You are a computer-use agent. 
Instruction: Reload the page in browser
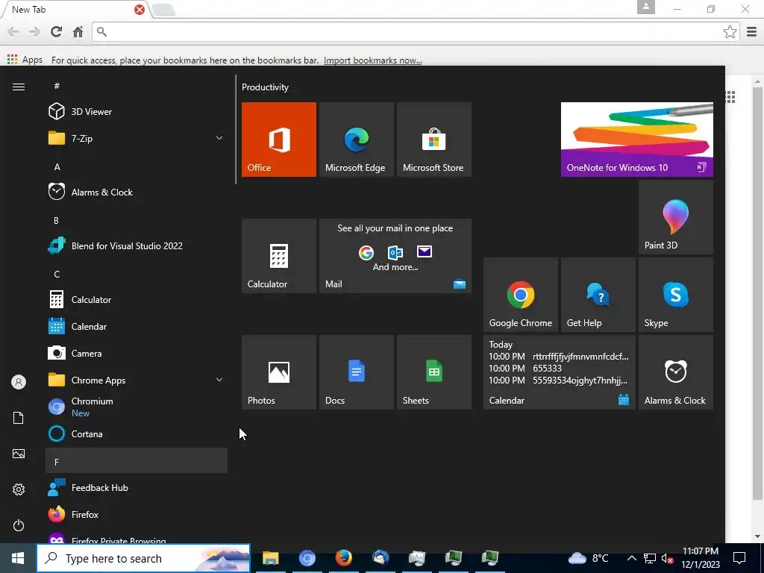57,31
